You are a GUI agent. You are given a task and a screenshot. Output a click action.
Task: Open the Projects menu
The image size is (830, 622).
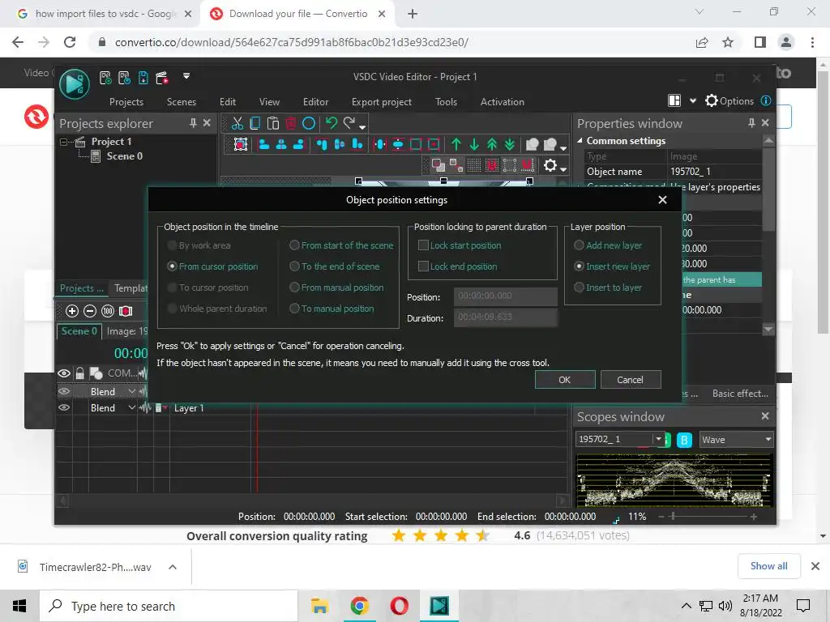point(126,102)
